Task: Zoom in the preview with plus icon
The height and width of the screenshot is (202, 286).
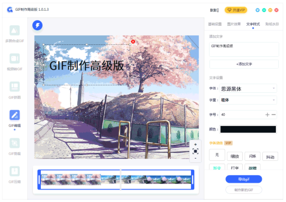Action: coord(195,144)
